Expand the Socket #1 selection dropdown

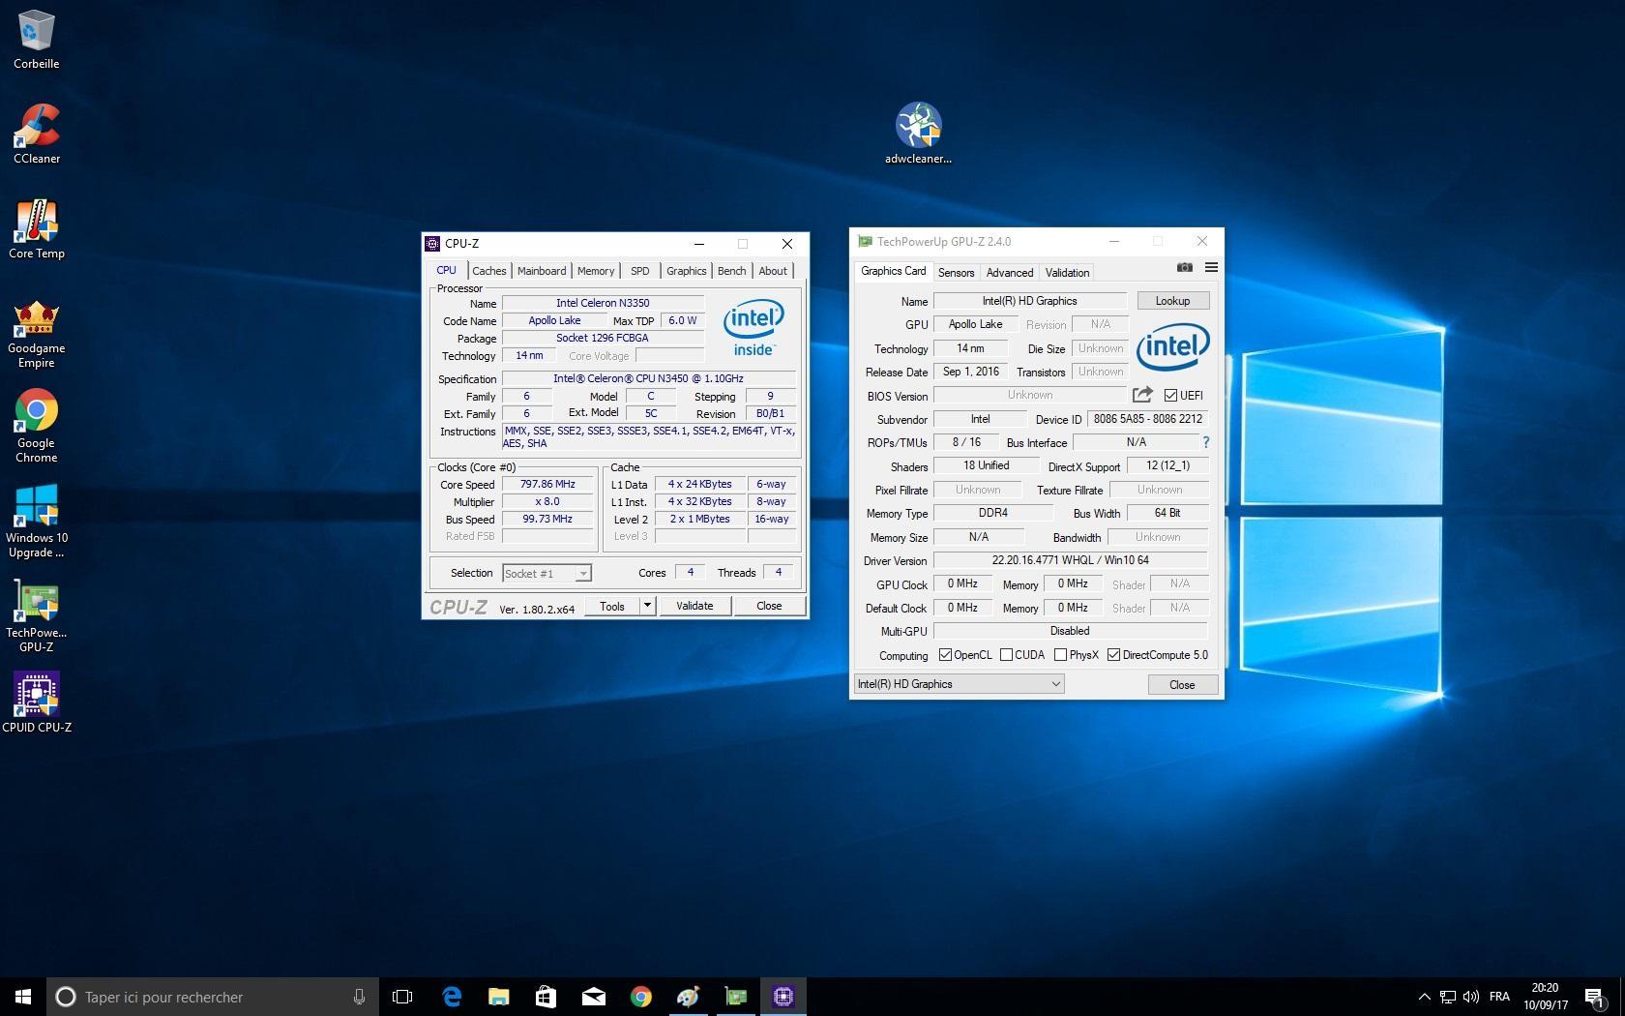click(582, 574)
